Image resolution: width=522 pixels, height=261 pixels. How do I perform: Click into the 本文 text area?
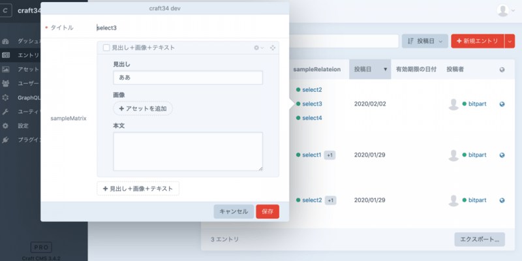(x=187, y=151)
